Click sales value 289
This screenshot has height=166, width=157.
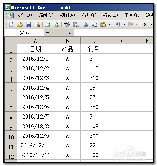click(94, 107)
